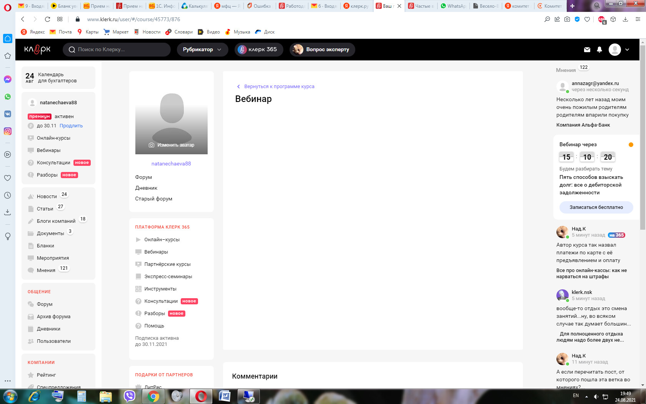646x404 pixels.
Task: Open Календарь для бухгалтеров widget
Action: [x=58, y=78]
